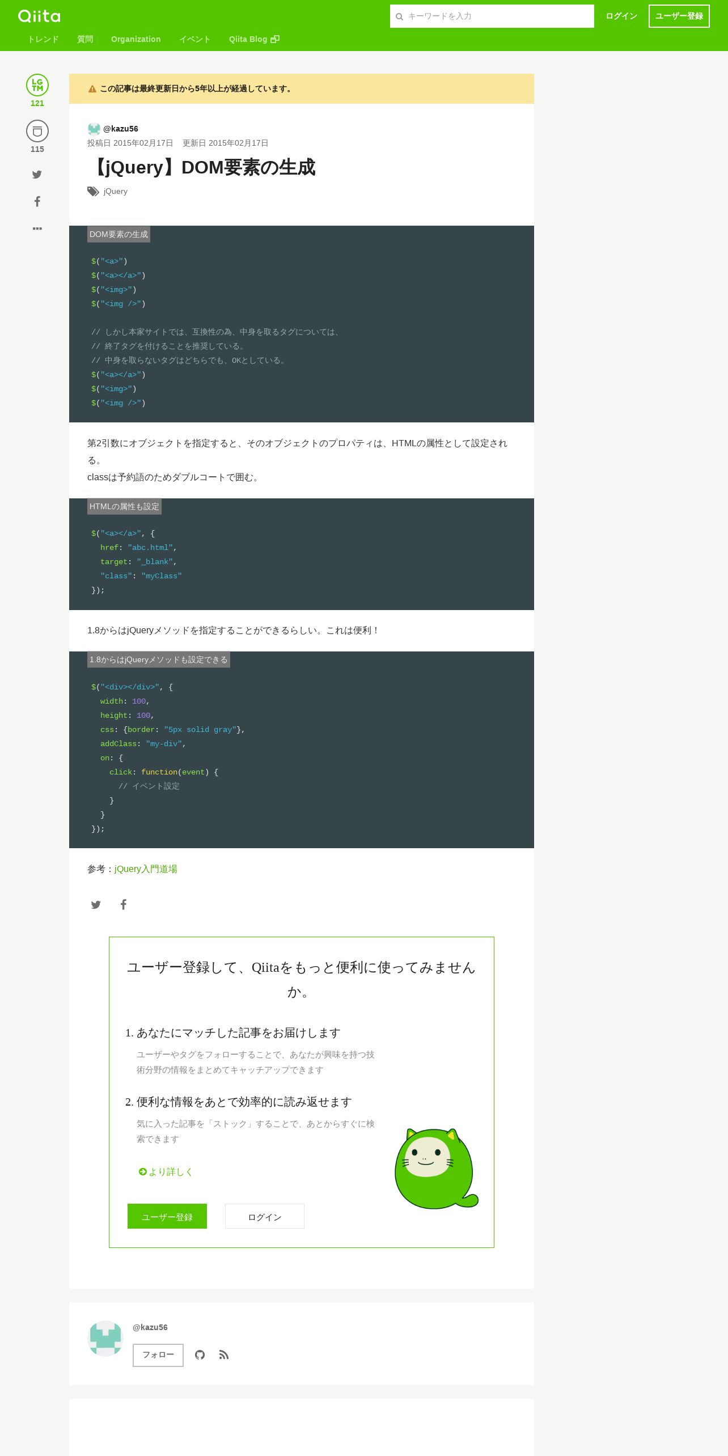The height and width of the screenshot is (1456, 728).
Task: Open the 質問 menu item
Action: [85, 39]
